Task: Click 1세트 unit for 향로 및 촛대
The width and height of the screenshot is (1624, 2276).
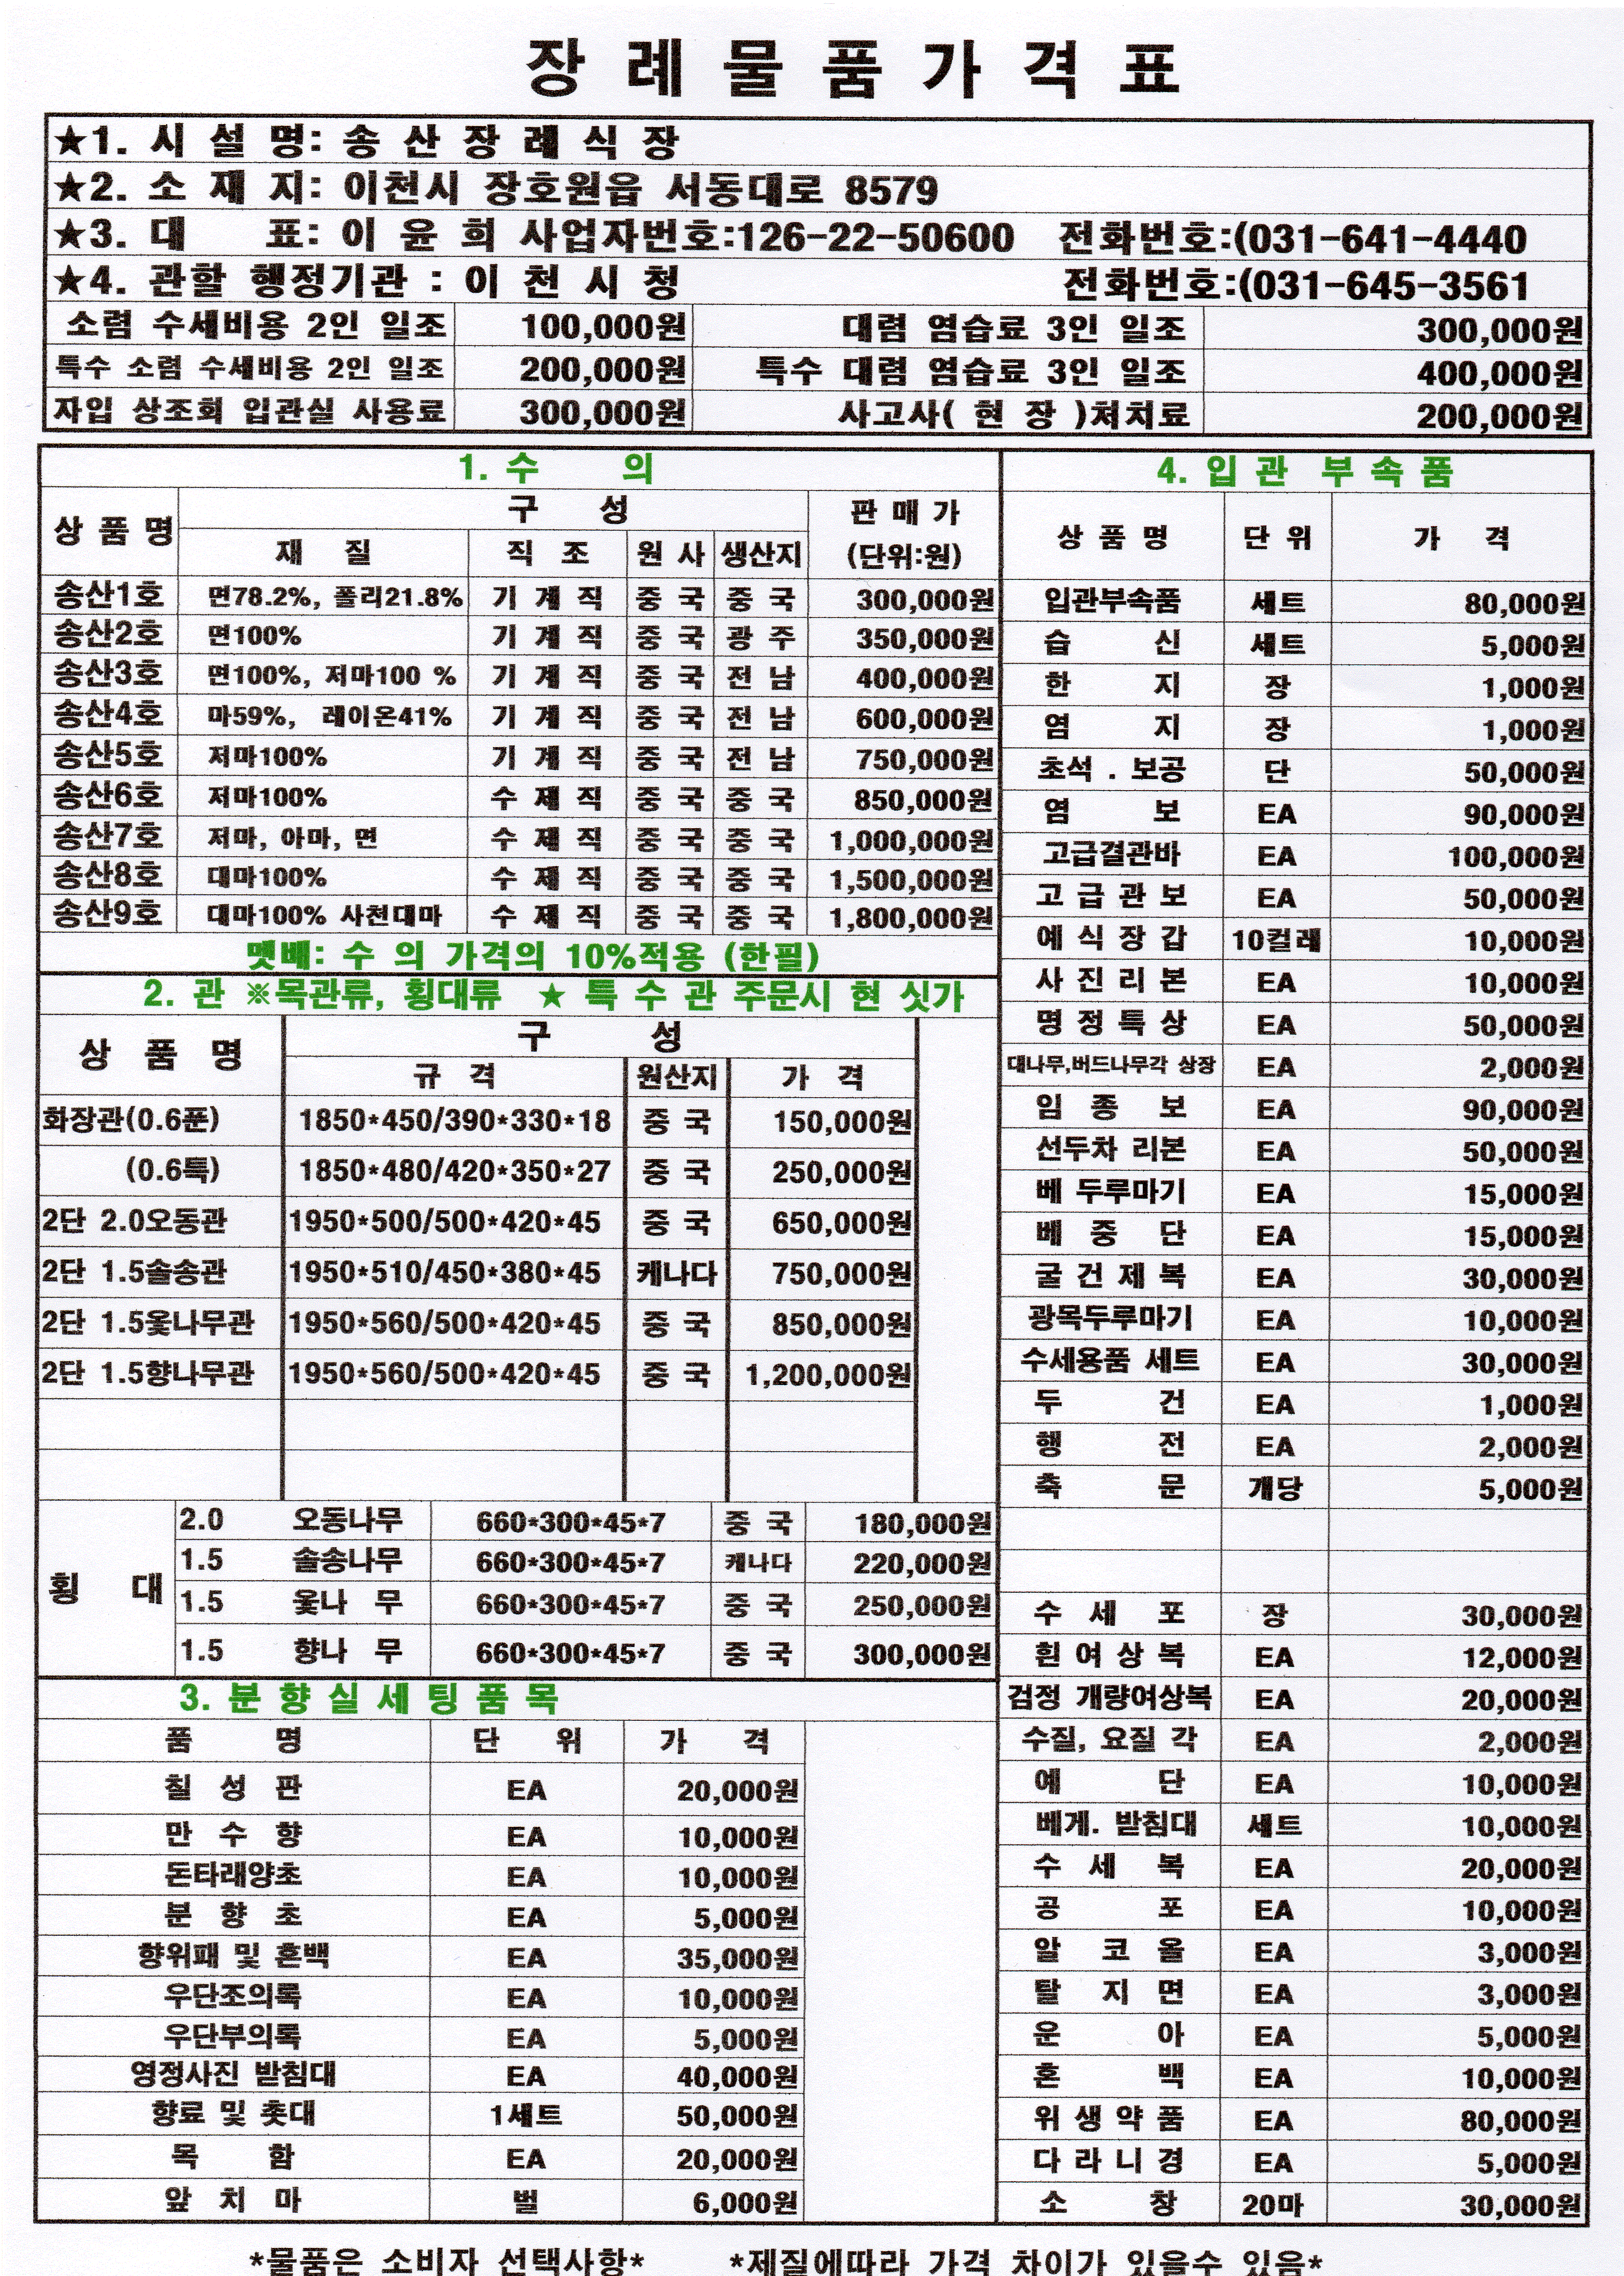Action: pos(525,2116)
